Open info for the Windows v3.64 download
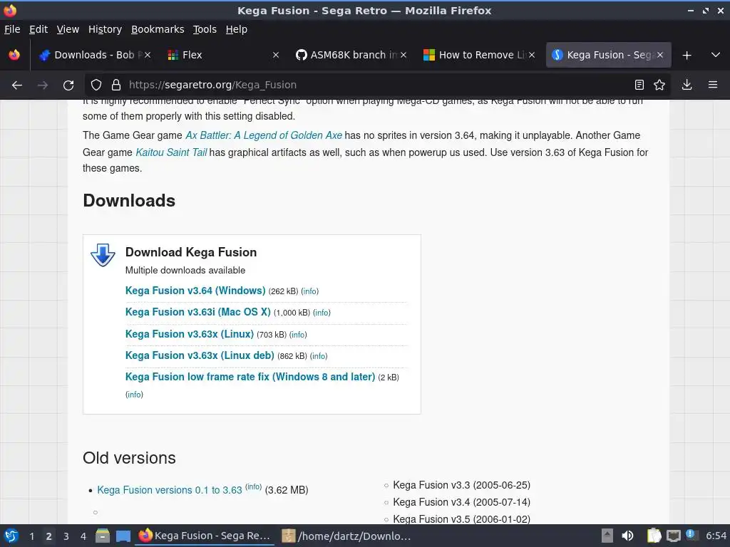 tap(310, 291)
